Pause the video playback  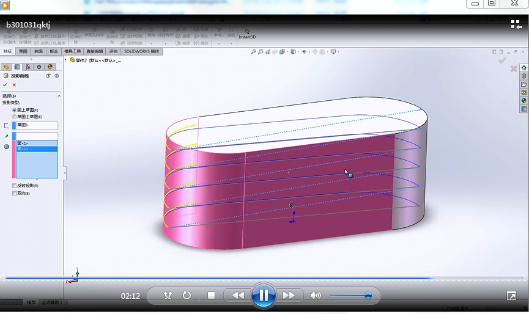coord(263,296)
